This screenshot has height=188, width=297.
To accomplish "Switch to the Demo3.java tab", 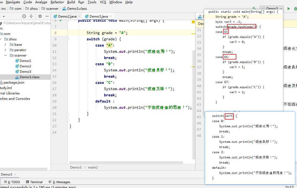I will (x=99, y=17).
